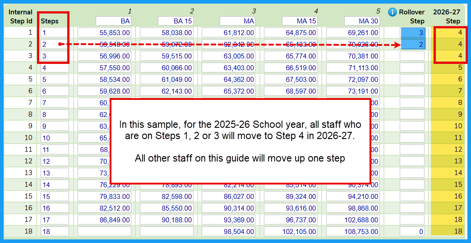
Task: Click the BA 15 field 85,550.00
Action: point(167,207)
